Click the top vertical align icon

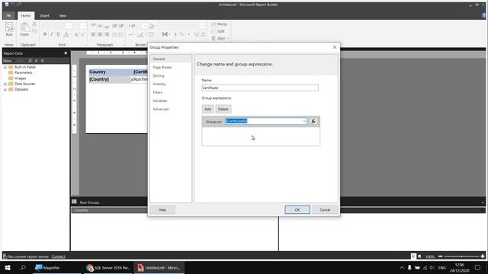pyautogui.click(x=93, y=26)
